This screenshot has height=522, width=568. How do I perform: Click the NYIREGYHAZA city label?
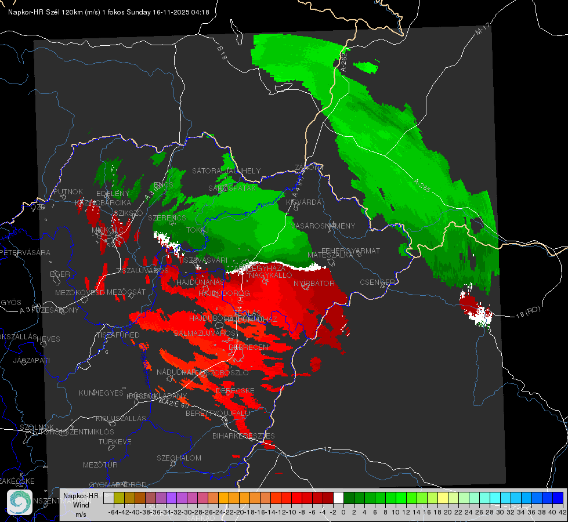click(x=260, y=269)
